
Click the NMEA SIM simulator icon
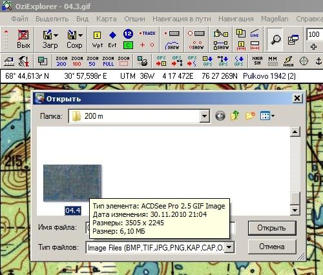[x=257, y=61]
